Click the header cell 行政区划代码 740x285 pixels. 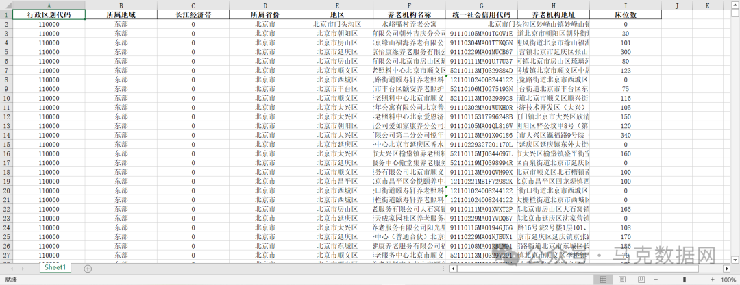pyautogui.click(x=49, y=14)
